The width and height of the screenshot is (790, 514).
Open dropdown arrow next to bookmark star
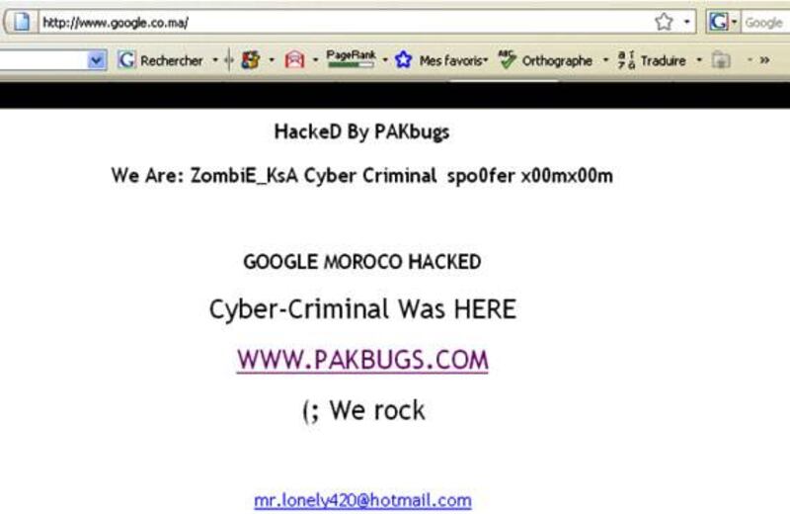(x=686, y=22)
